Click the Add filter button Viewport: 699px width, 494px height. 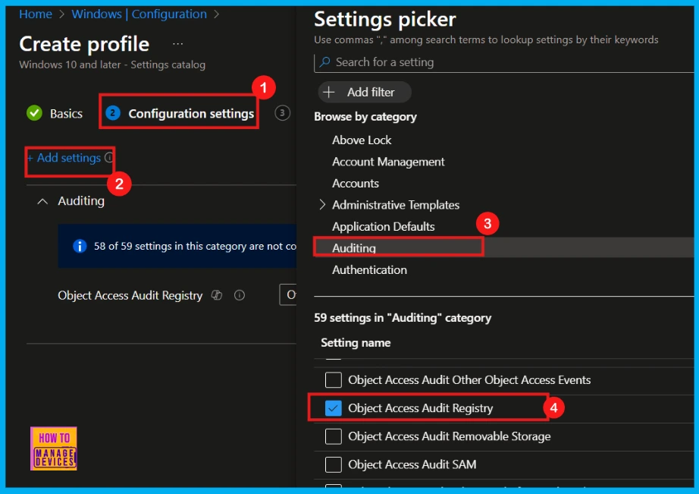point(364,93)
